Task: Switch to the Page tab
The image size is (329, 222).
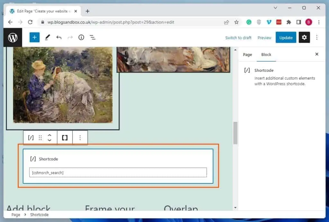Action: [247, 55]
